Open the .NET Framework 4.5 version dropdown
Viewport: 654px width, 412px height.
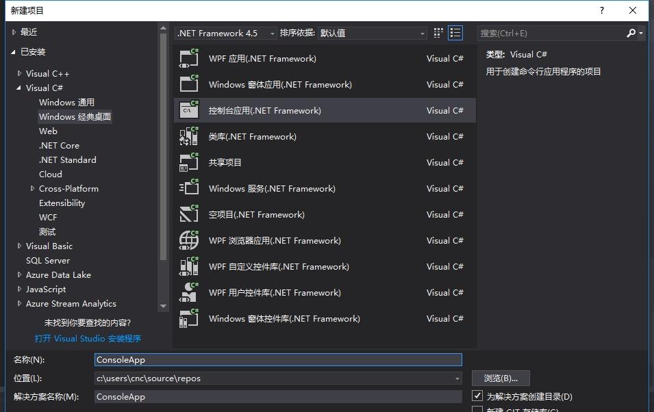225,33
